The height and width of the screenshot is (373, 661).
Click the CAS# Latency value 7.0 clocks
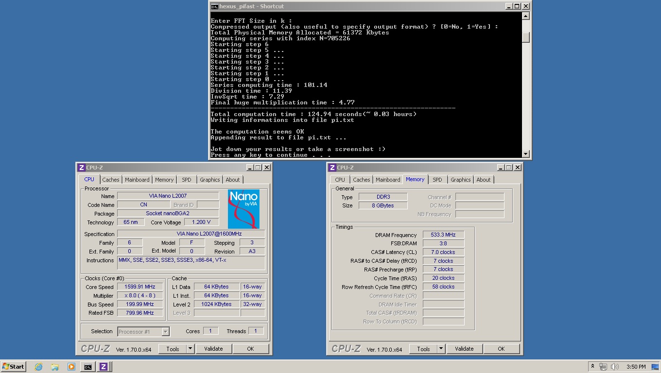443,252
